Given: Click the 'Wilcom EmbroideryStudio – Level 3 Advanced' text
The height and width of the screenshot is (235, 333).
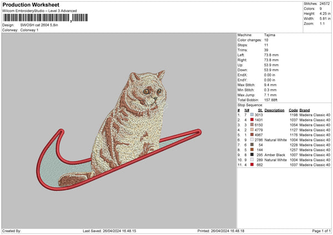Looking at the screenshot, I should 39,11.
